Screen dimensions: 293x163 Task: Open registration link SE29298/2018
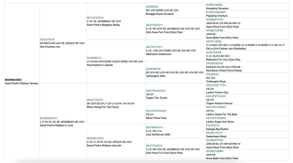point(48,118)
